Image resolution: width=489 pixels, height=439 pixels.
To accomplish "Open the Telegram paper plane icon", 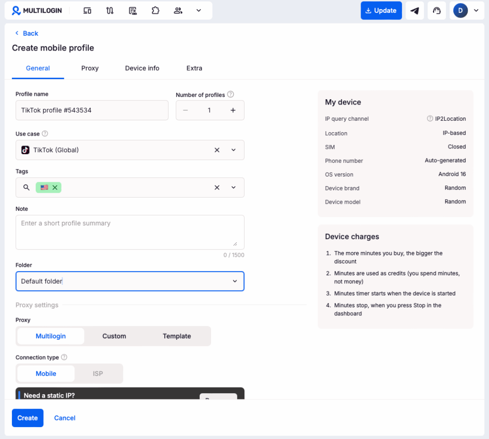I will point(415,10).
